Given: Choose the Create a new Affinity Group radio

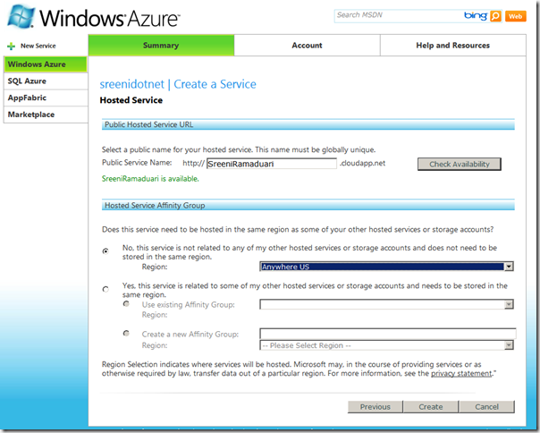Looking at the screenshot, I should [126, 333].
